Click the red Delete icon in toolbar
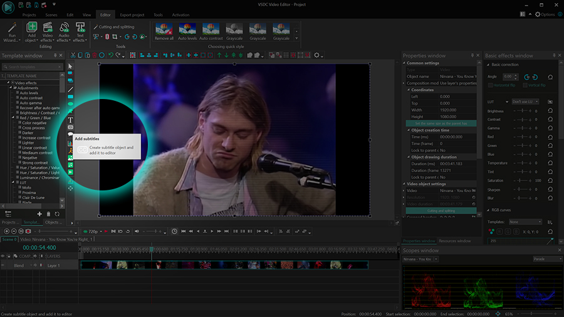564x317 pixels. tap(95, 55)
